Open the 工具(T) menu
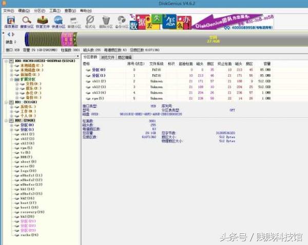308x245 pixels. click(x=55, y=11)
